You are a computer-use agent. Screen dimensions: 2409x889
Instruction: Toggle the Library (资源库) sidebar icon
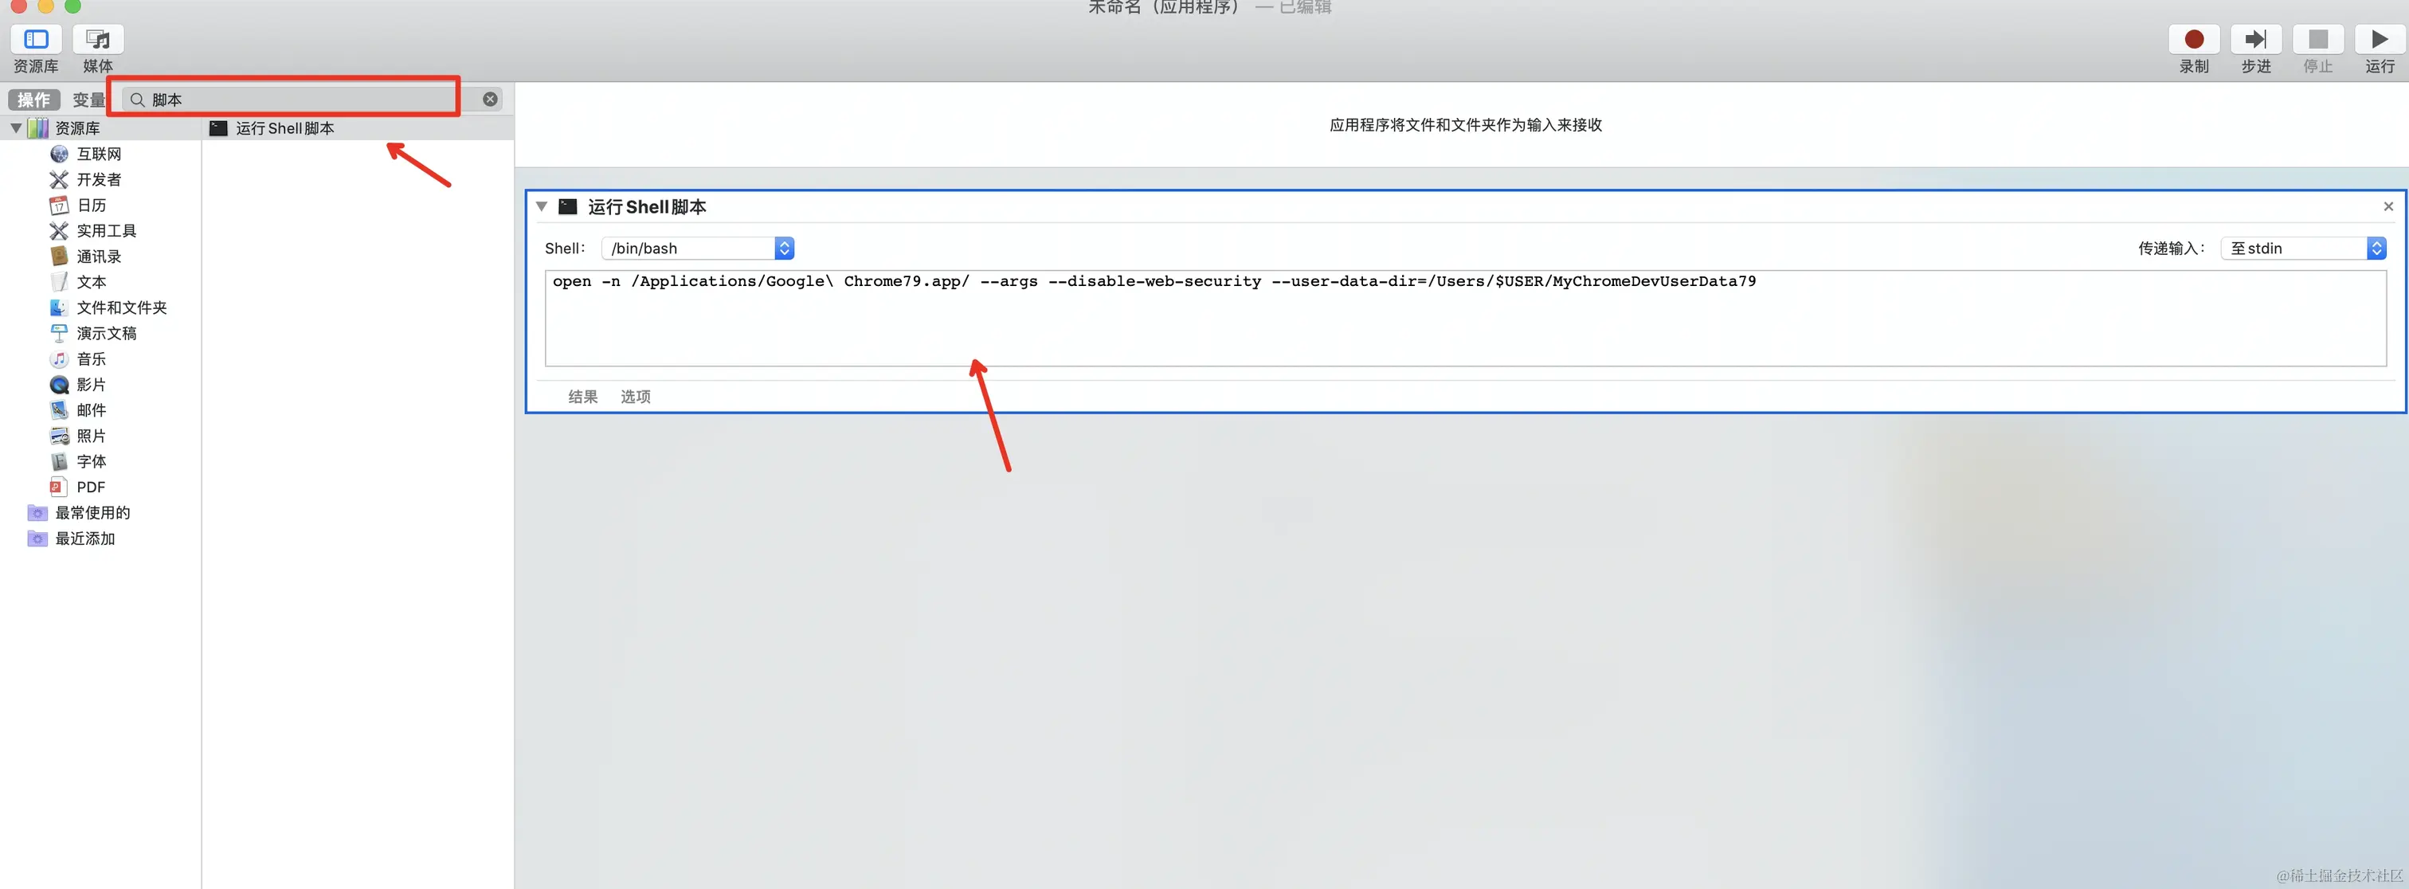(36, 39)
